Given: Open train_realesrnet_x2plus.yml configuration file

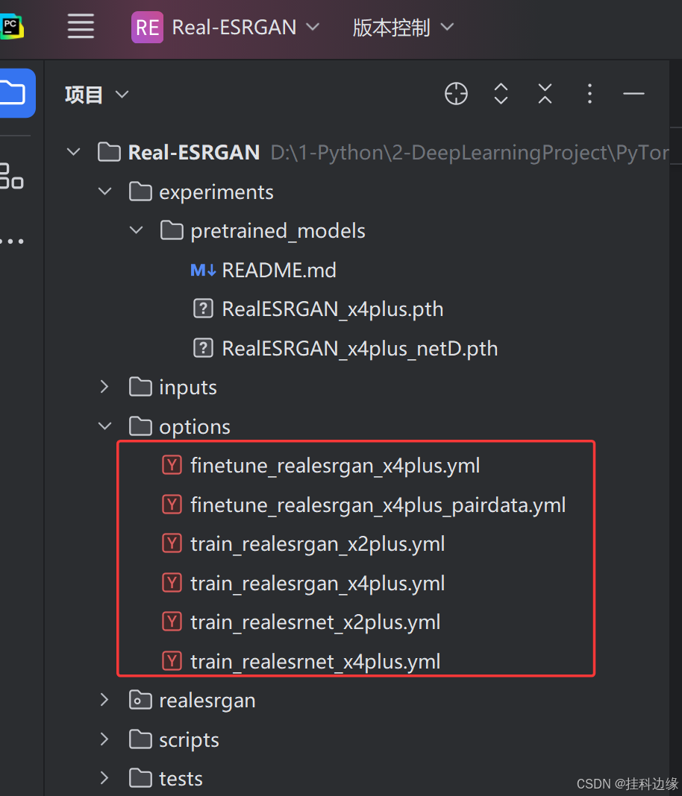Looking at the screenshot, I should pyautogui.click(x=316, y=622).
